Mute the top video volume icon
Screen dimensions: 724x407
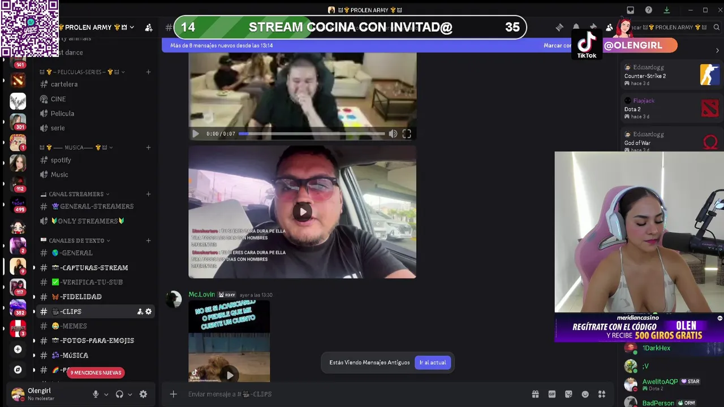pyautogui.click(x=393, y=134)
